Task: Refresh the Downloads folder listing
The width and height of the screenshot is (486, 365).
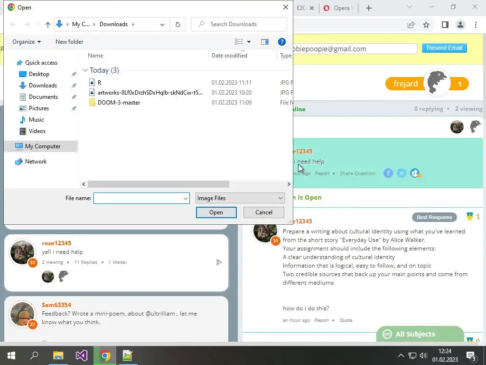Action: (x=178, y=25)
